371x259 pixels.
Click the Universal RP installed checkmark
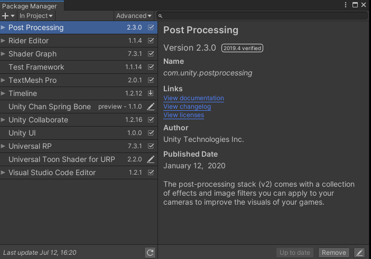(151, 146)
